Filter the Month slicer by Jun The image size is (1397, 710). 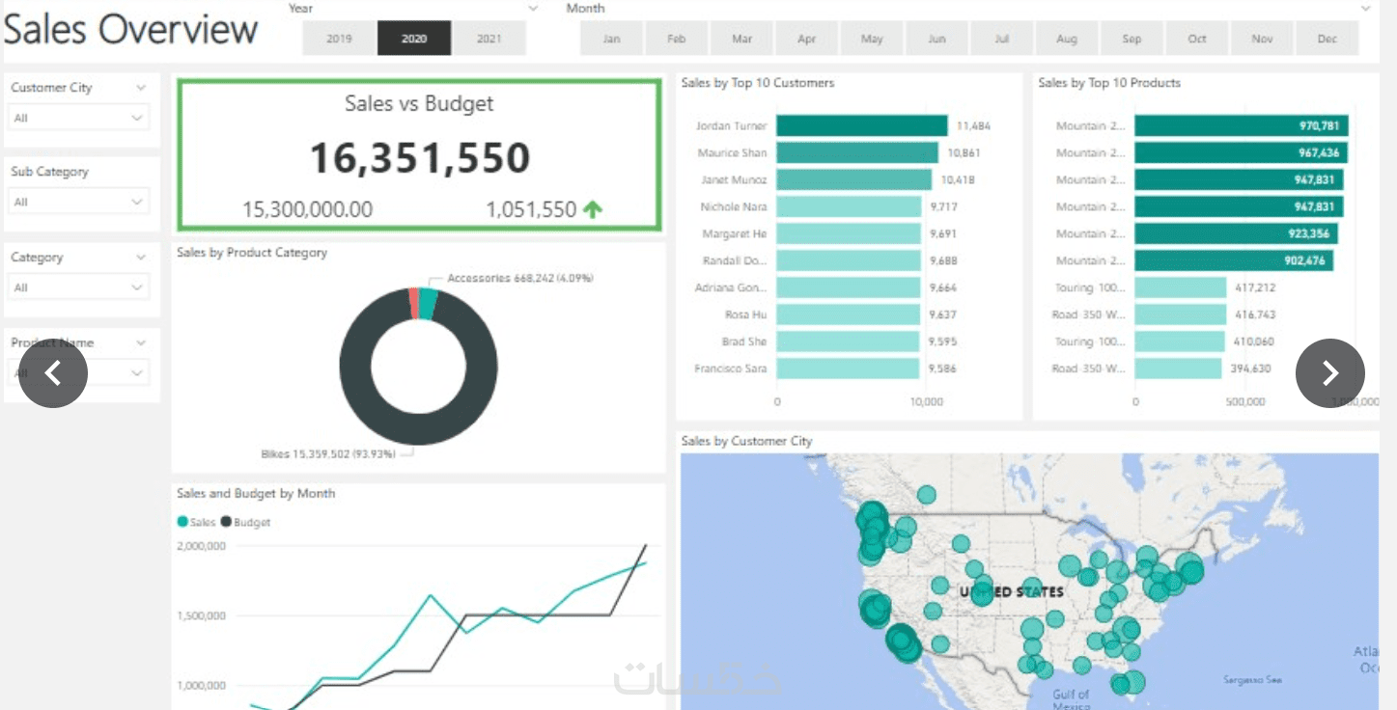[x=936, y=39]
